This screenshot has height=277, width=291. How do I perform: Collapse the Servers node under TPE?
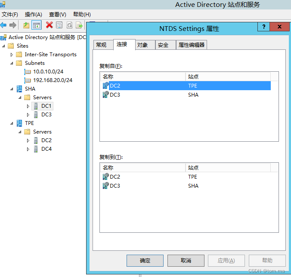[20, 132]
